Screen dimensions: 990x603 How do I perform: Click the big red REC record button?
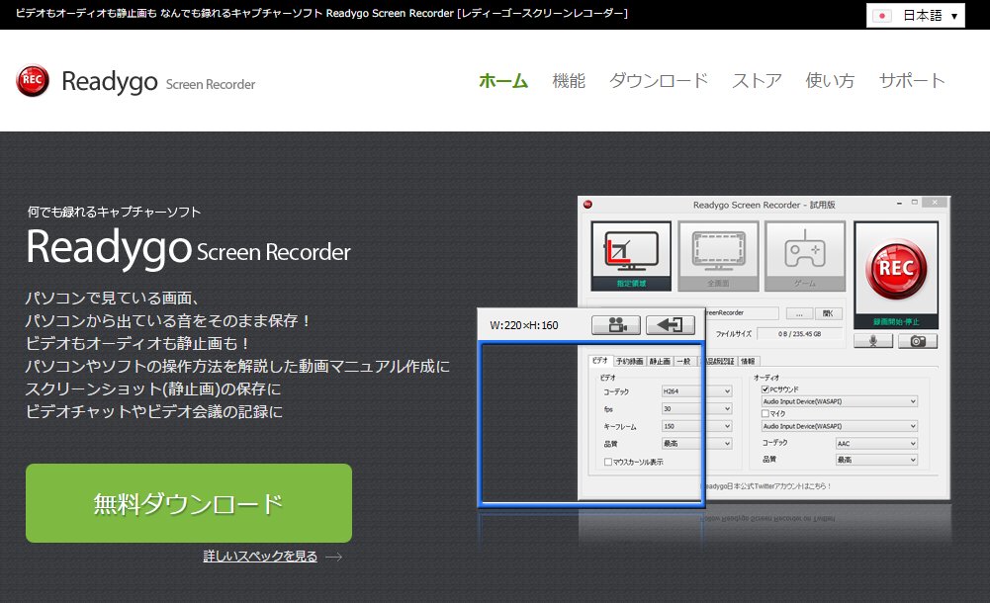(896, 269)
